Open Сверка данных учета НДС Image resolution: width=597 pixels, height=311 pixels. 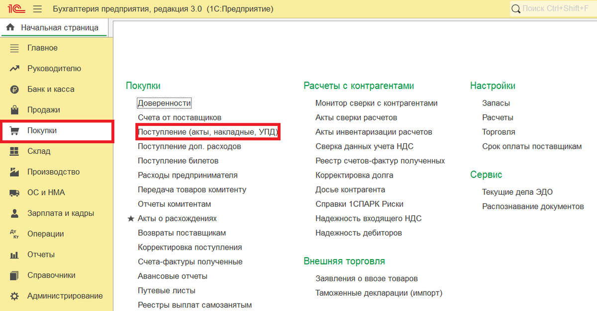tap(364, 147)
